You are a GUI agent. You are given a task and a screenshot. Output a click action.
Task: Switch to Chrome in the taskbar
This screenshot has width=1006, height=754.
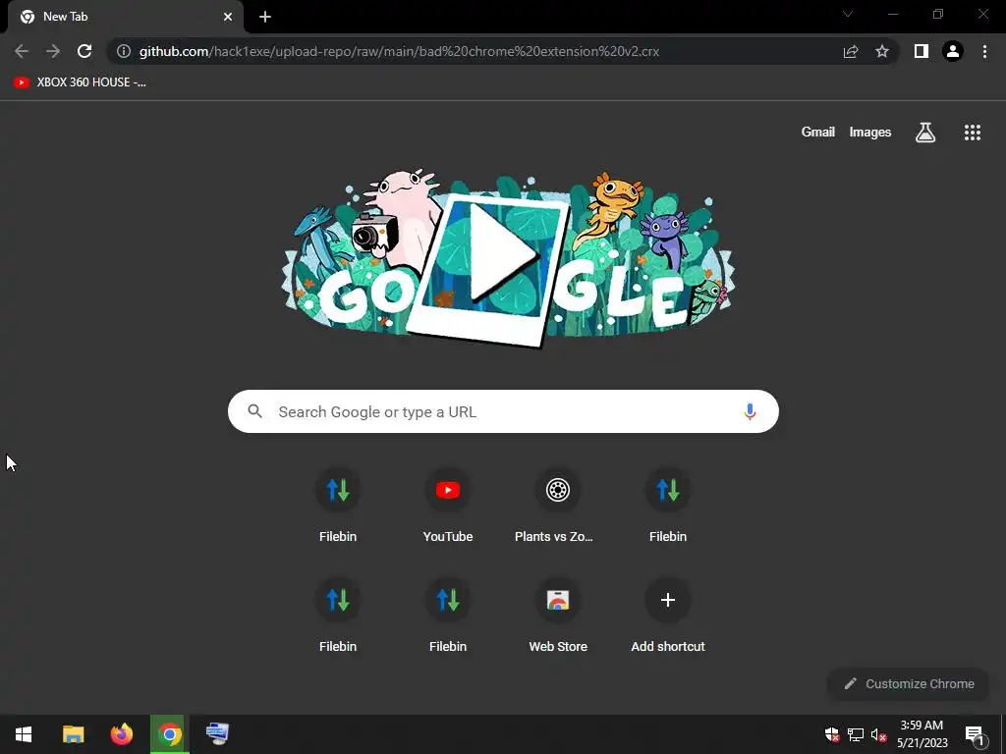pyautogui.click(x=170, y=734)
